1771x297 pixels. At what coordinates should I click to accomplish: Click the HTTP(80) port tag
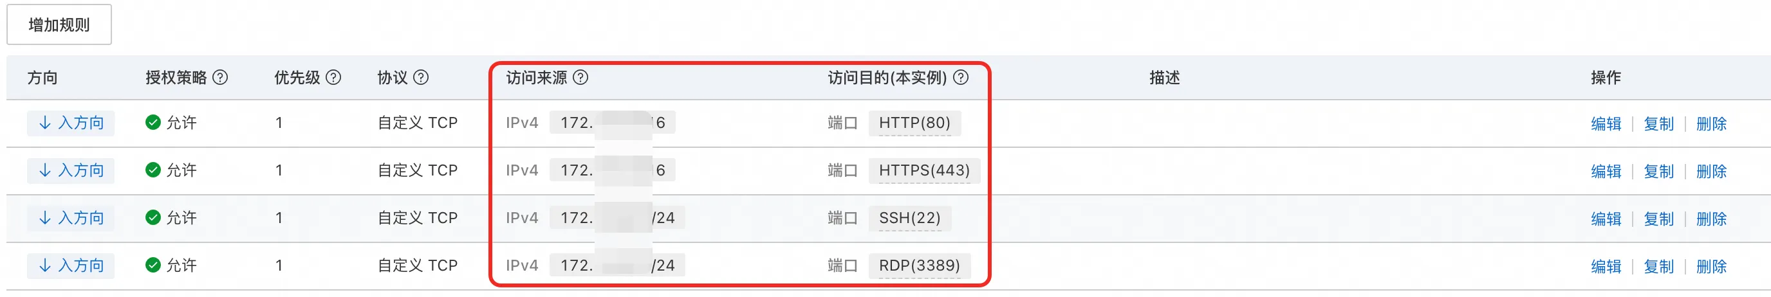point(914,123)
